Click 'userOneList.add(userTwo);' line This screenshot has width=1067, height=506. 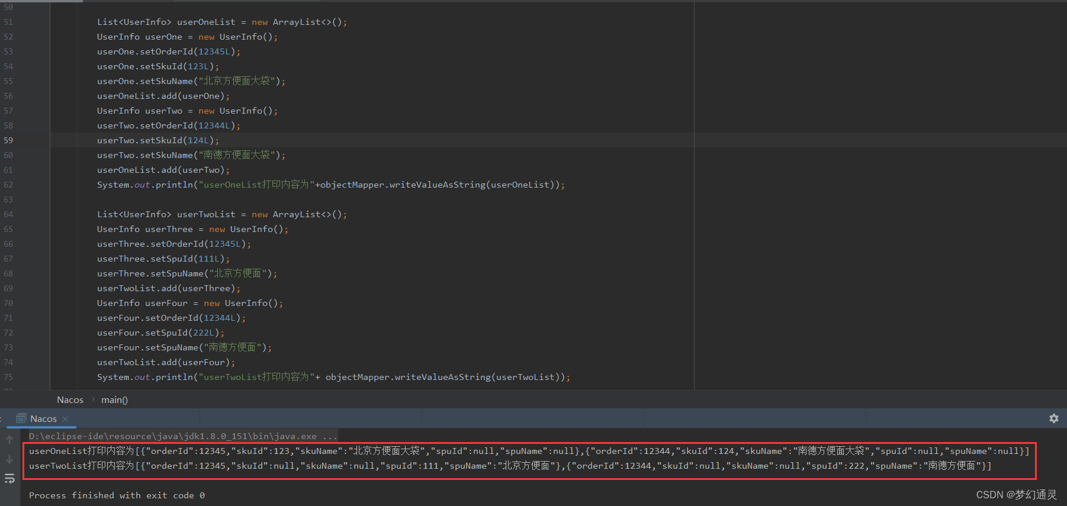pos(163,170)
